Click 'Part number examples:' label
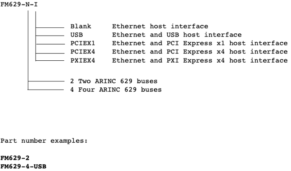Image resolution: width=291 pixels, height=171 pixels. click(44, 141)
